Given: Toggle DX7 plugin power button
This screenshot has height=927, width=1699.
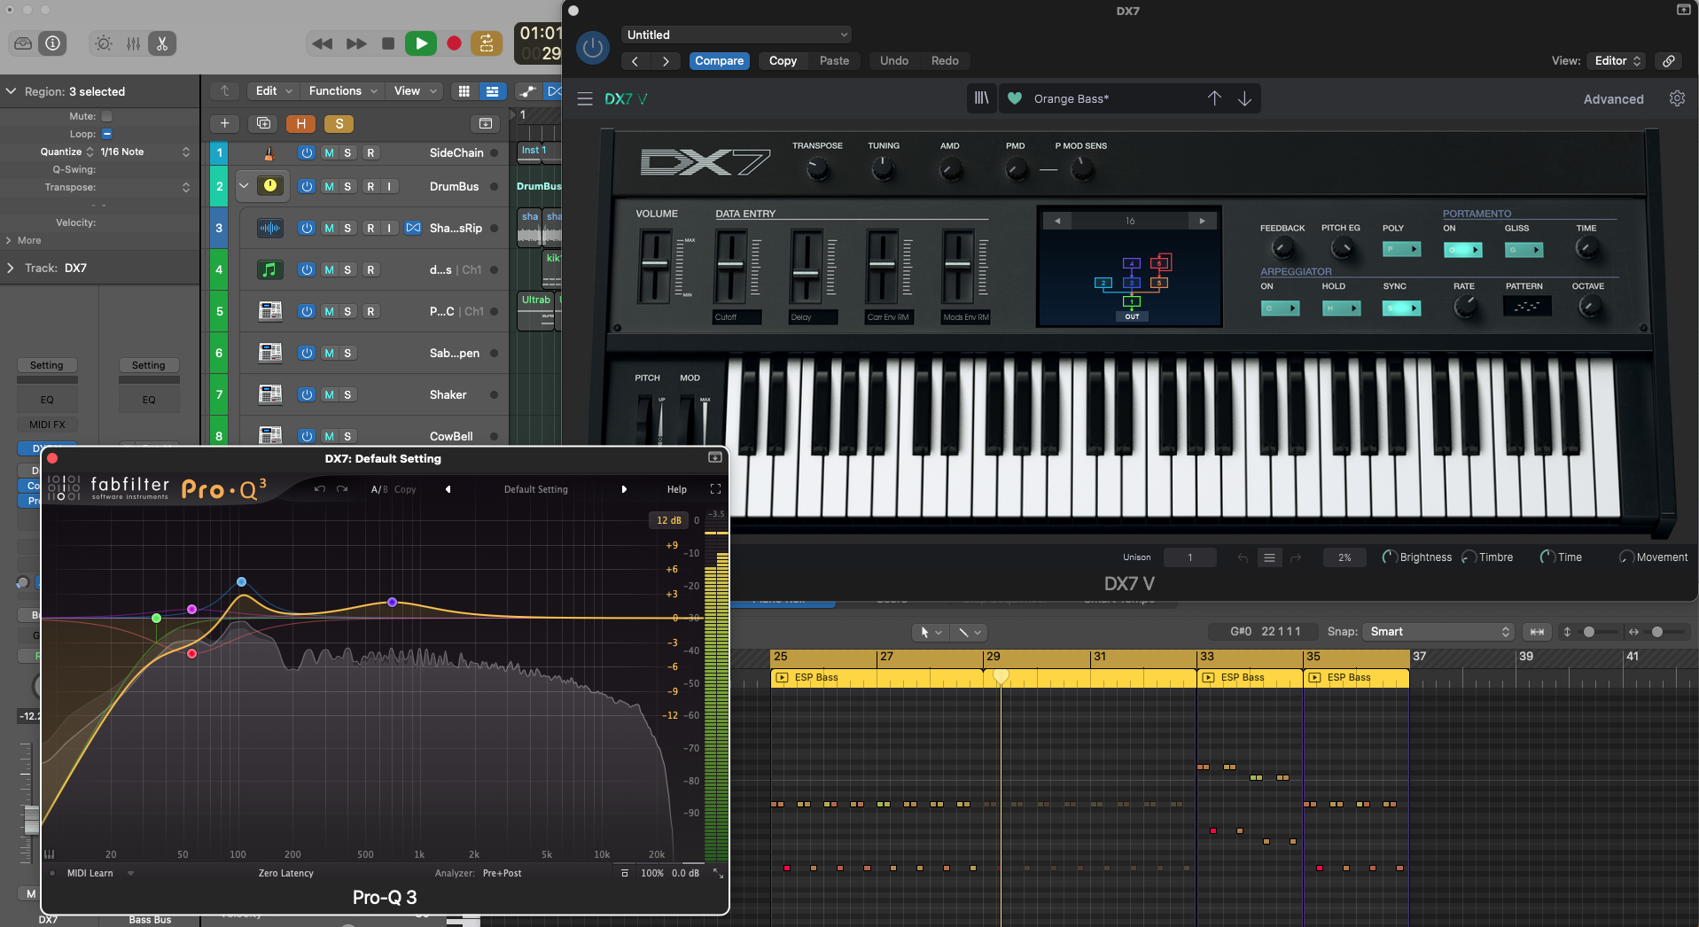Looking at the screenshot, I should click(593, 48).
